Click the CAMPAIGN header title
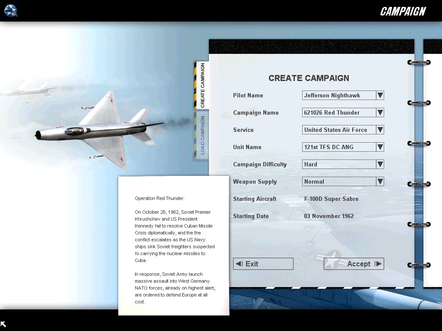Image resolution: width=442 pixels, height=331 pixels. tap(403, 11)
